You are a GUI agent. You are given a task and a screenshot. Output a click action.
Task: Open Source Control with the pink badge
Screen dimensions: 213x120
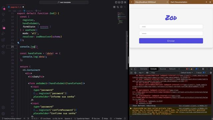coord(3,27)
